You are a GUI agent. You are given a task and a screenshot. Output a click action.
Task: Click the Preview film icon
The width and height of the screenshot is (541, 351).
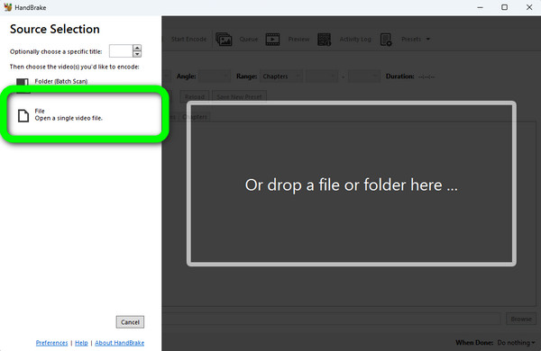272,40
